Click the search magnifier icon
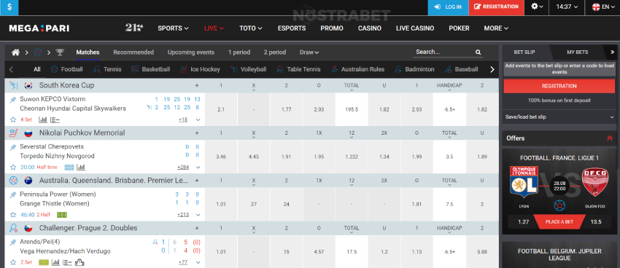Image resolution: width=620 pixels, height=268 pixels. 478,52
